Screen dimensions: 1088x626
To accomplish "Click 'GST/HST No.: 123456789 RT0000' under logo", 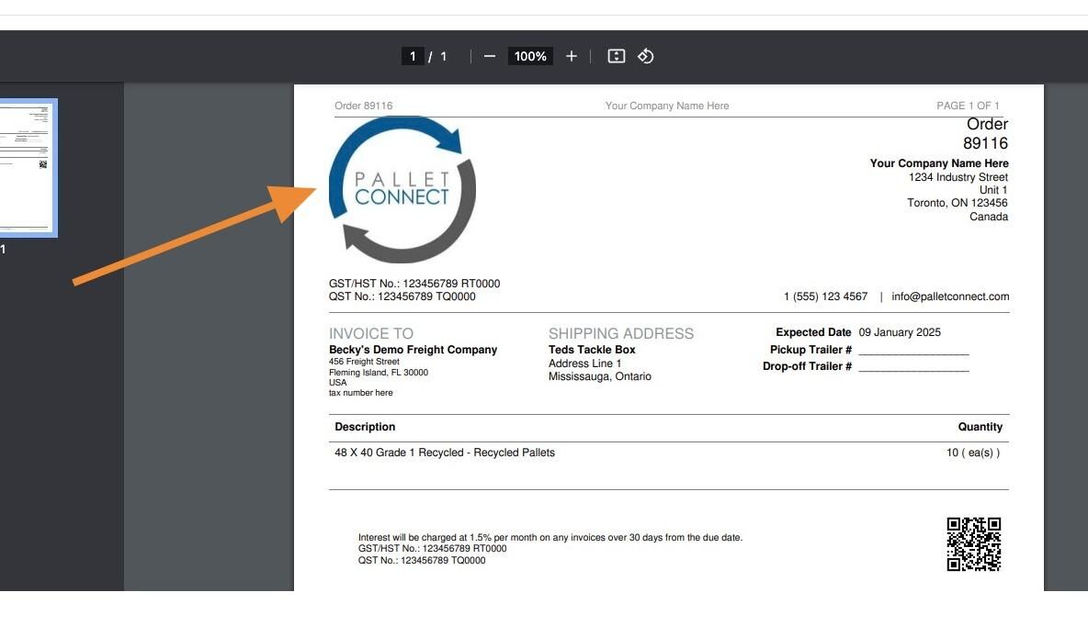I will [x=414, y=284].
